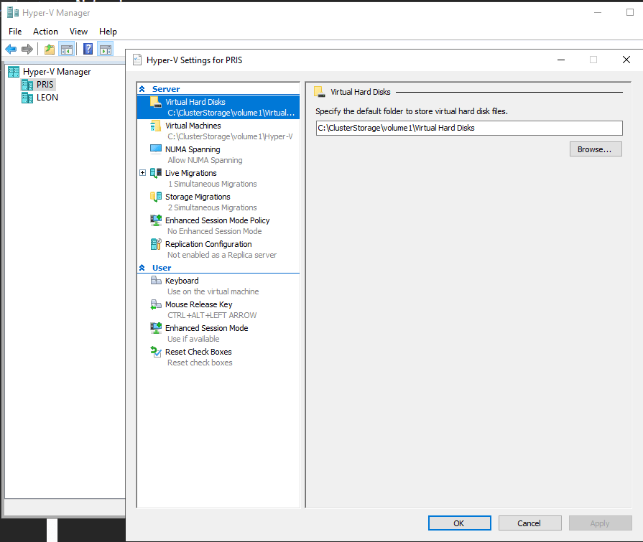Screen dimensions: 643x542
Task: Click the Back arrow in the toolbar
Action: pos(11,50)
